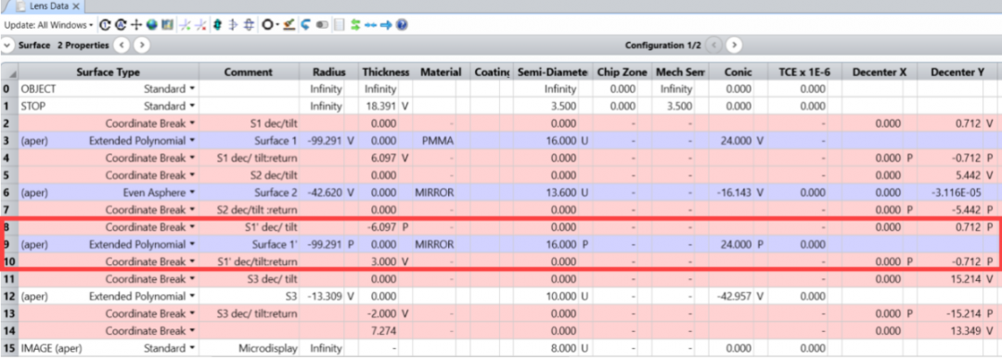Go to next surface properties arrow
The width and height of the screenshot is (1002, 358).
142,45
